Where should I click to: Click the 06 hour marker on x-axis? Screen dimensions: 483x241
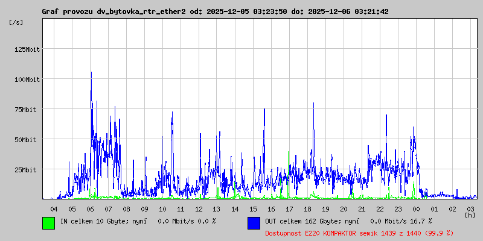click(90, 208)
